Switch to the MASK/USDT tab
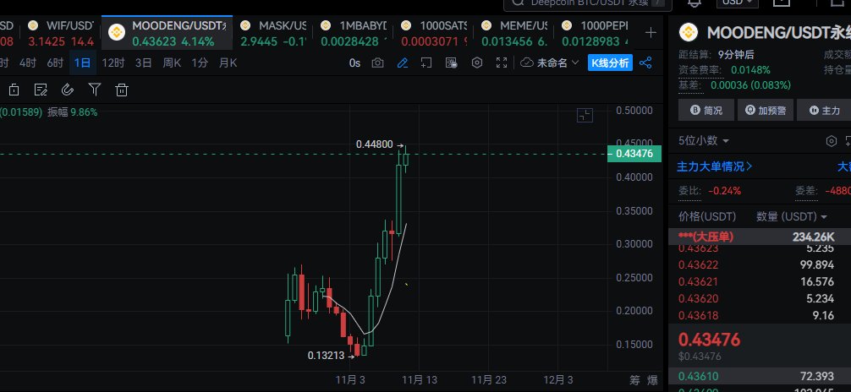Image resolution: width=851 pixels, height=392 pixels. point(273,33)
